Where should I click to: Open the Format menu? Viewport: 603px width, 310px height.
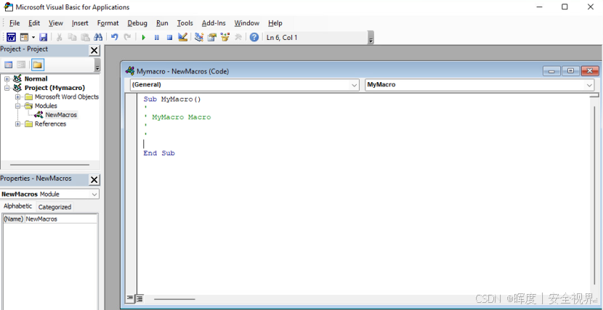[108, 23]
